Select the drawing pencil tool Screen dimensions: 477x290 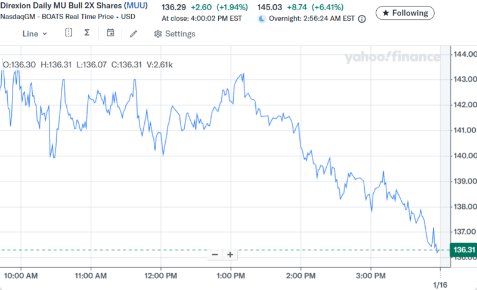coord(134,34)
